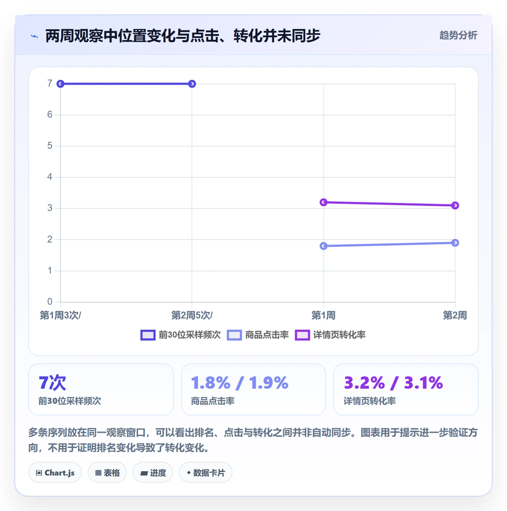
Task: Click the 商品点击率 legend color box
Action: click(234, 335)
